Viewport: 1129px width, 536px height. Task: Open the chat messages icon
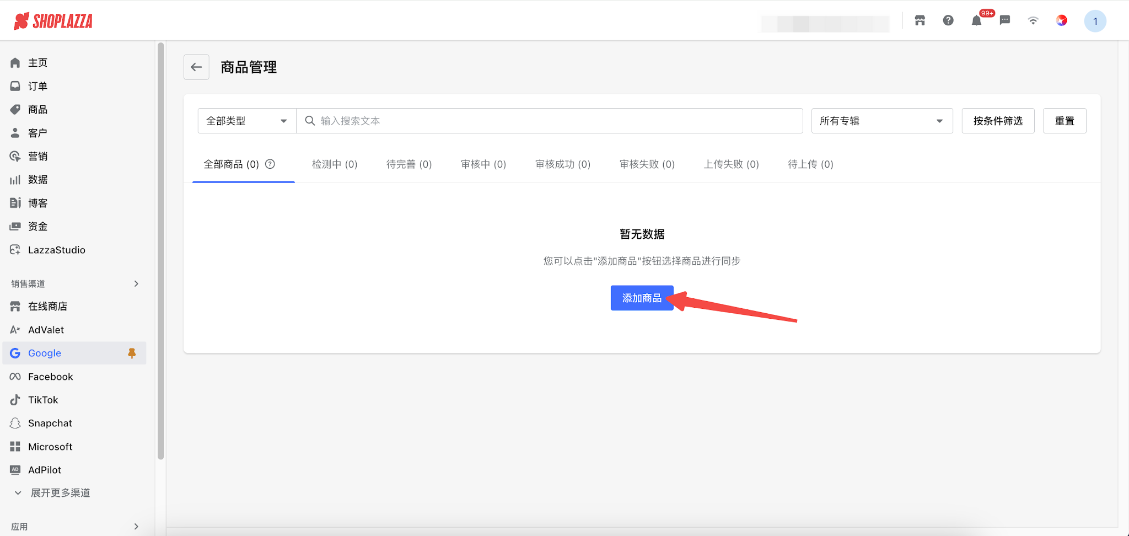pyautogui.click(x=1005, y=20)
